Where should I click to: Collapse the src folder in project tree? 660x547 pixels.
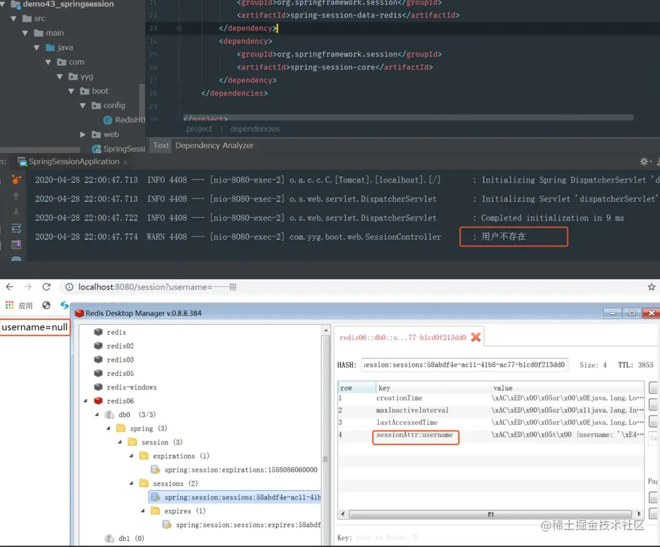point(14,19)
